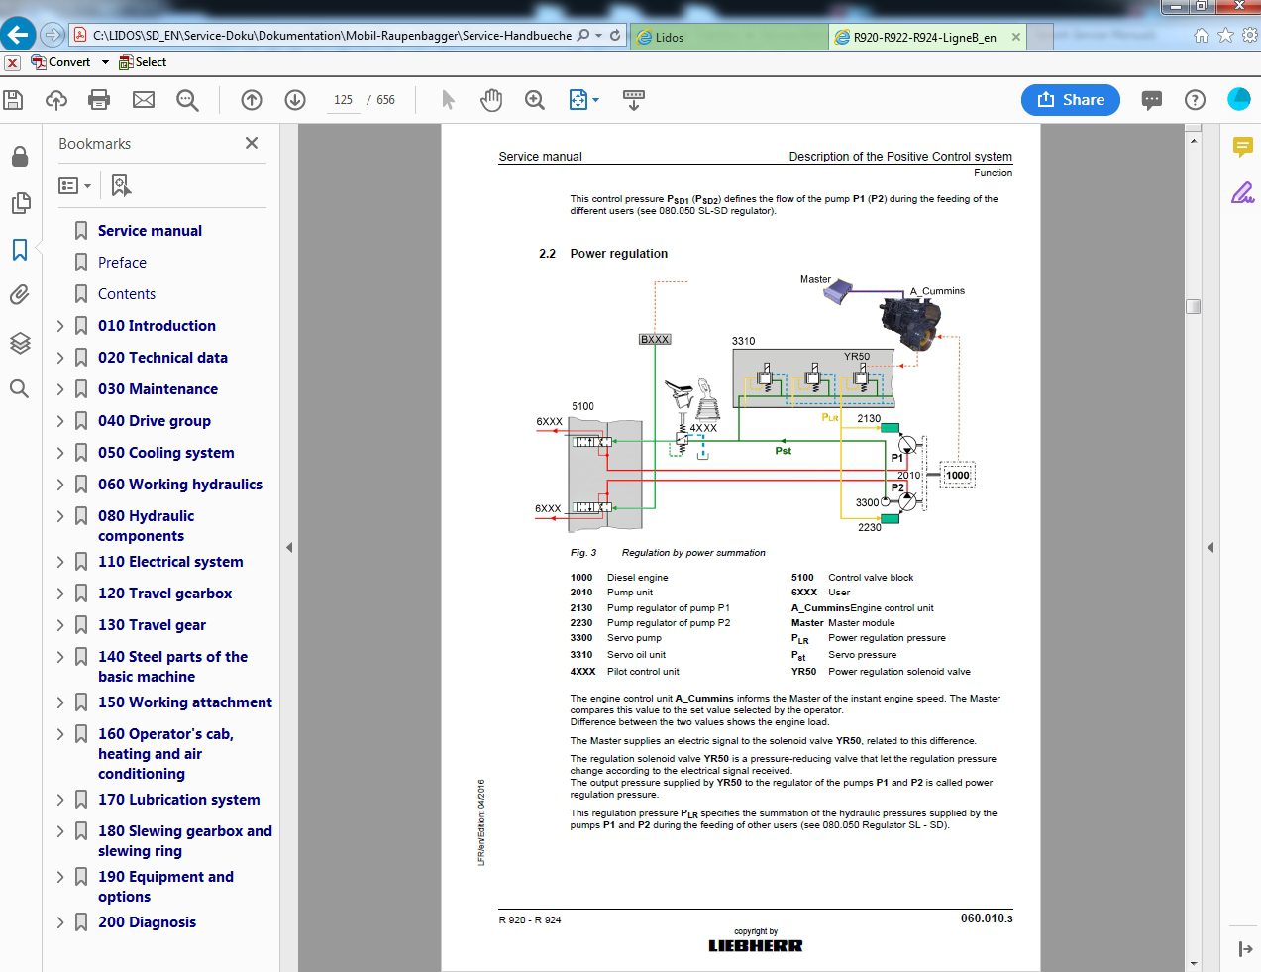Click the Find text magnifier in toolbar
The height and width of the screenshot is (972, 1261).
click(187, 100)
